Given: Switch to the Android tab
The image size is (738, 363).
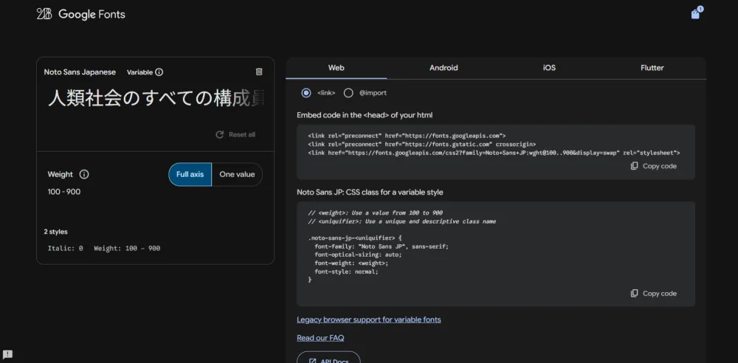Looking at the screenshot, I should click(444, 68).
